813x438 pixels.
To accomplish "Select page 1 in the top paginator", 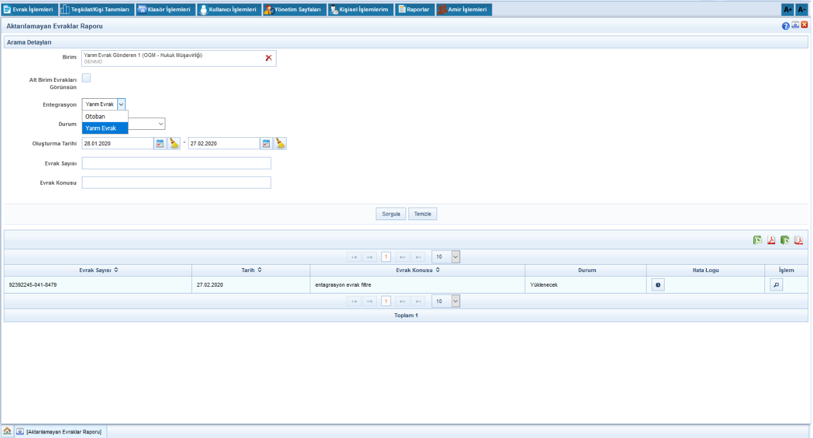I will 386,257.
